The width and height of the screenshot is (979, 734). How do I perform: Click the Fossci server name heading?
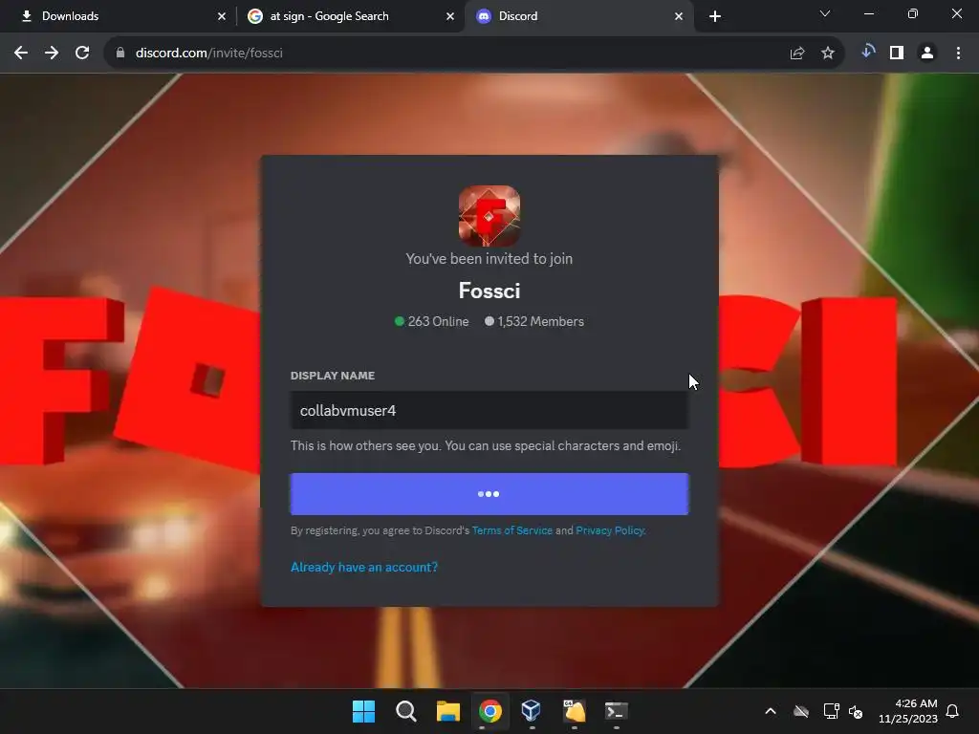point(489,291)
